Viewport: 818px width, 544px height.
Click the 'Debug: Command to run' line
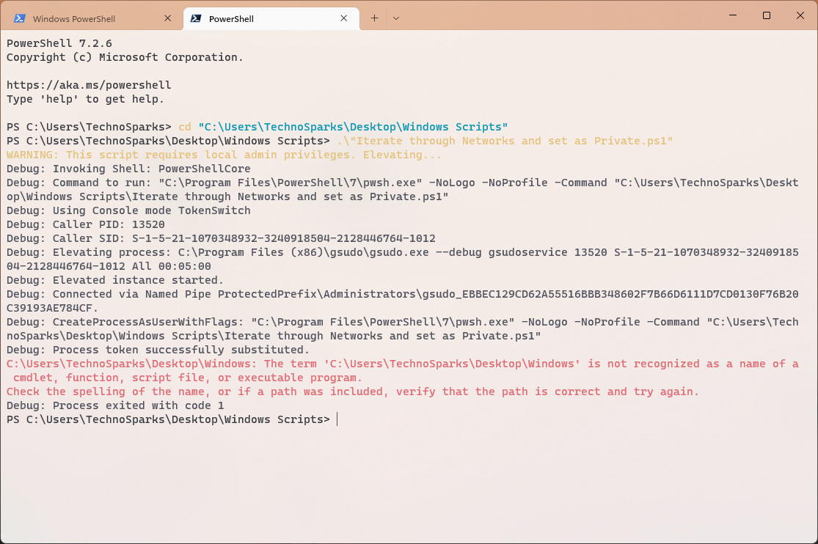point(402,190)
